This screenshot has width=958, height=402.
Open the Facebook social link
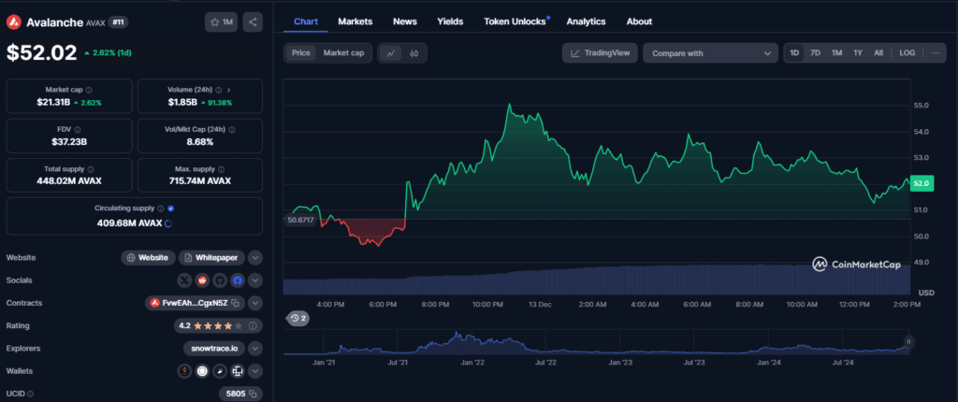[237, 280]
